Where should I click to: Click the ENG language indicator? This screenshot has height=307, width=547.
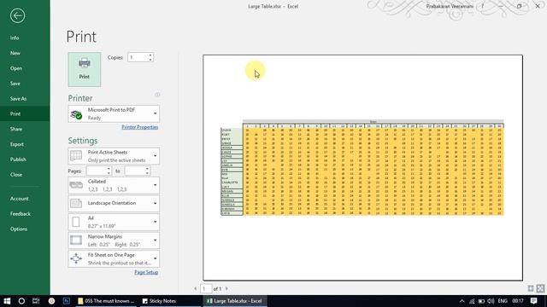pyautogui.click(x=503, y=301)
